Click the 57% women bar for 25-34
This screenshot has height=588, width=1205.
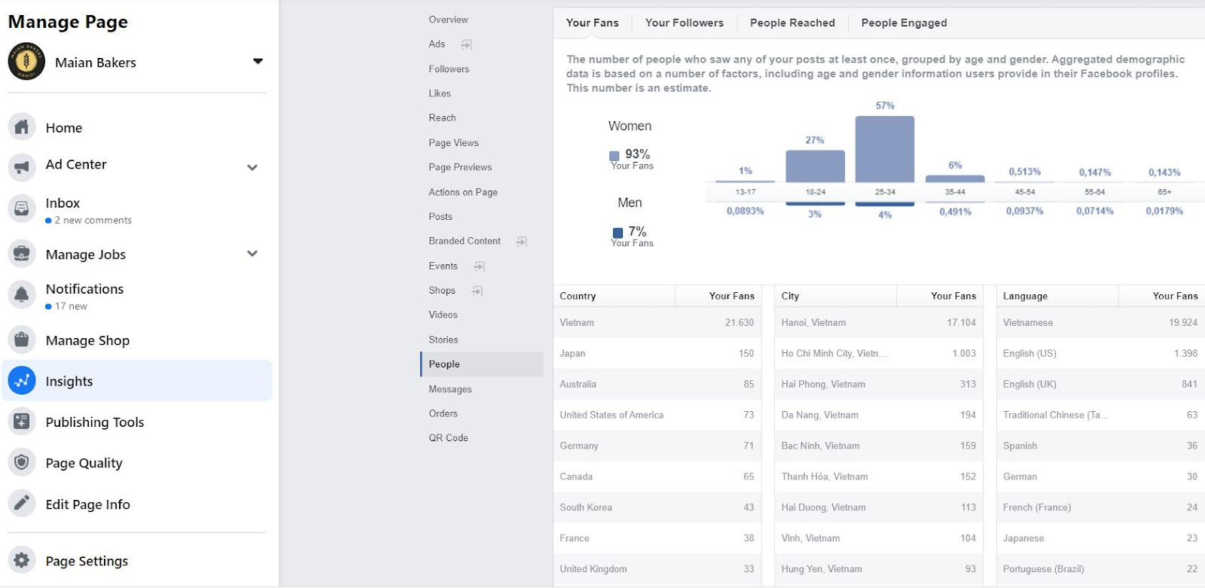885,149
